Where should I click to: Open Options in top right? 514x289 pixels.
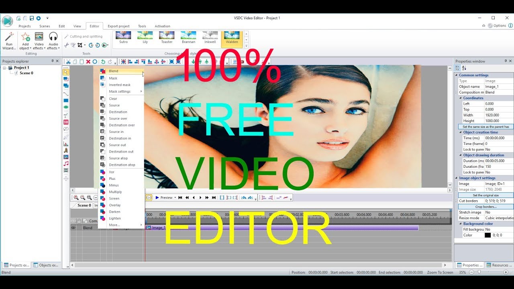(x=497, y=26)
